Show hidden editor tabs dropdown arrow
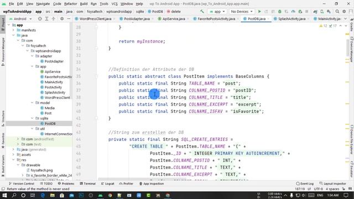354x199 pixels. (x=346, y=19)
